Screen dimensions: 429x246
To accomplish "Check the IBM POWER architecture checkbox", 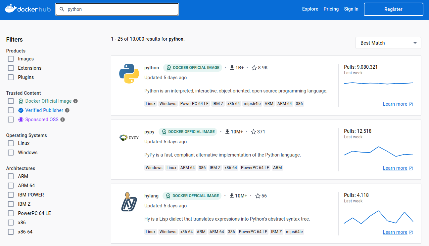I will coord(11,195).
